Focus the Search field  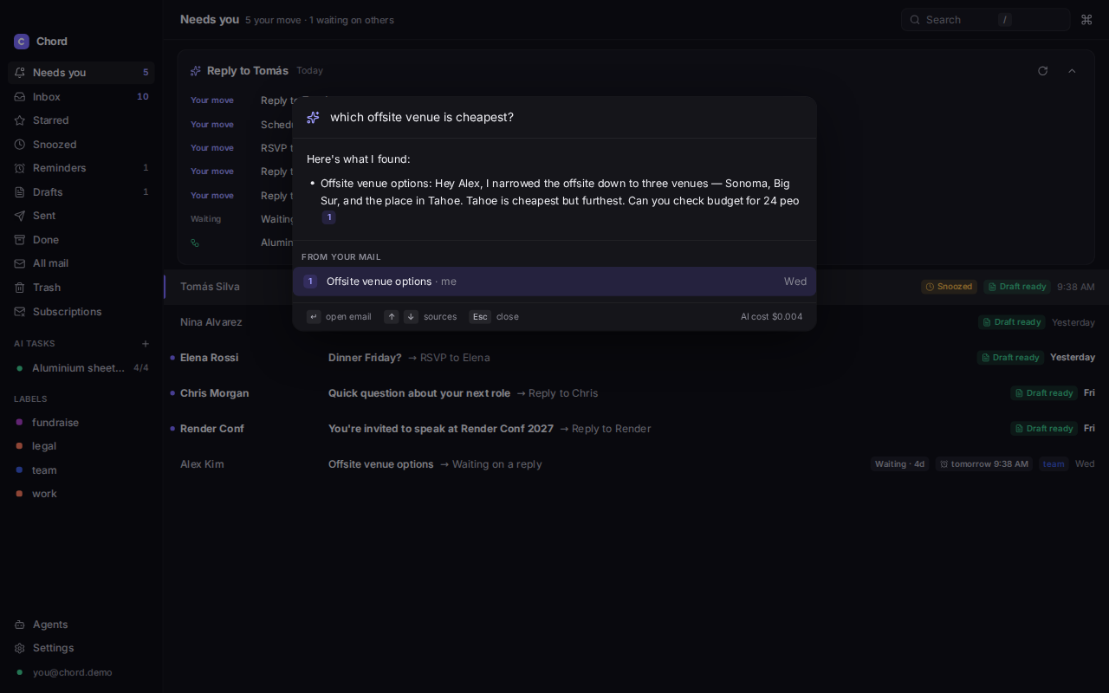coord(985,20)
